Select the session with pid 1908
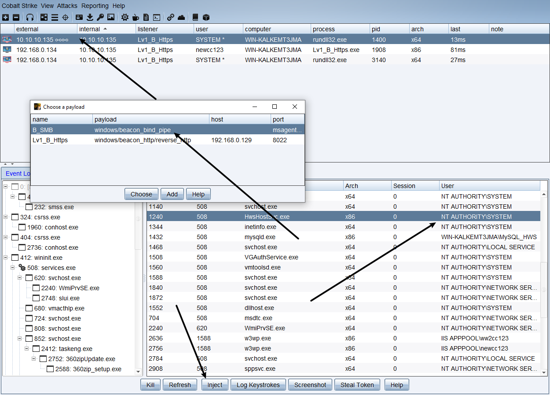 click(275, 50)
